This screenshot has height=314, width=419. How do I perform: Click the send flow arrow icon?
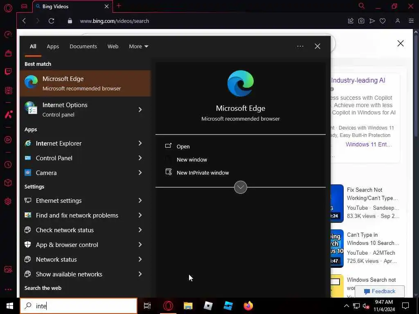(x=372, y=21)
